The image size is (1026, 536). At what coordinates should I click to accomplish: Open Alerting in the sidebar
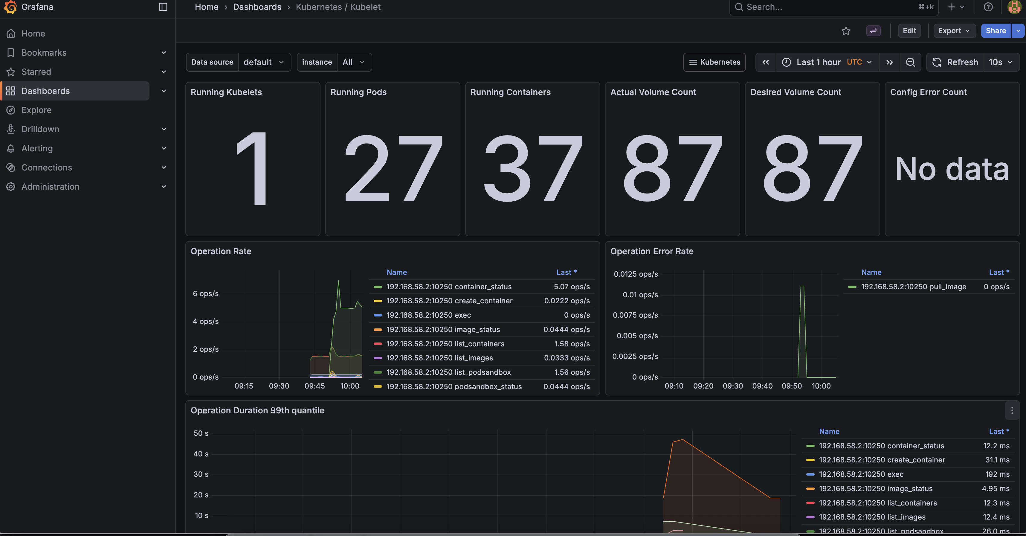[37, 148]
